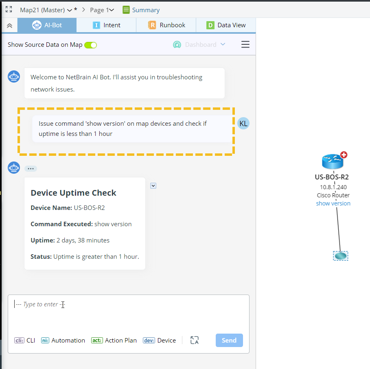The height and width of the screenshot is (369, 370).
Task: Click the Send button
Action: coord(229,340)
